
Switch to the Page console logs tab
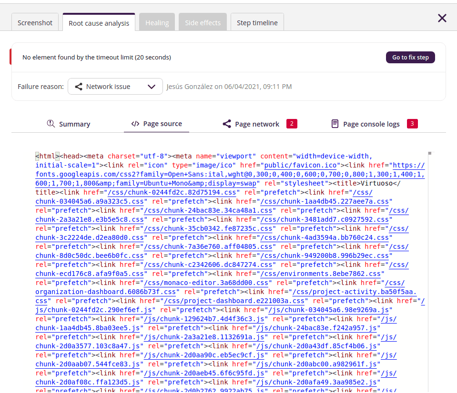tap(372, 124)
